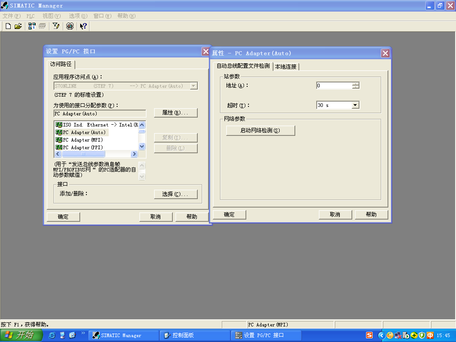Click the horizontal scrollbar of interface list

point(96,154)
